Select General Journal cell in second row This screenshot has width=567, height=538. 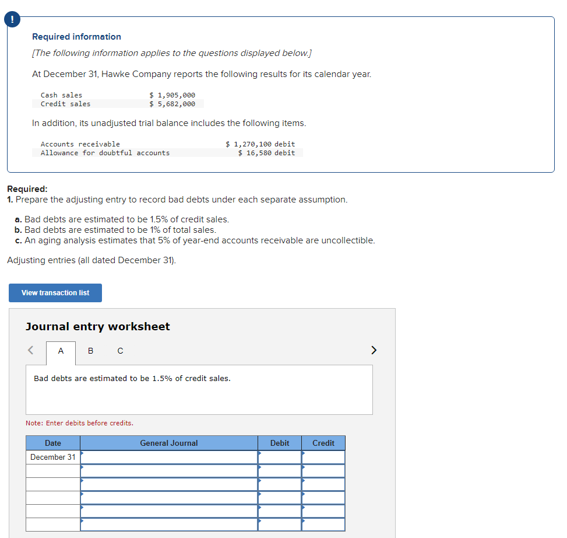[x=169, y=471]
